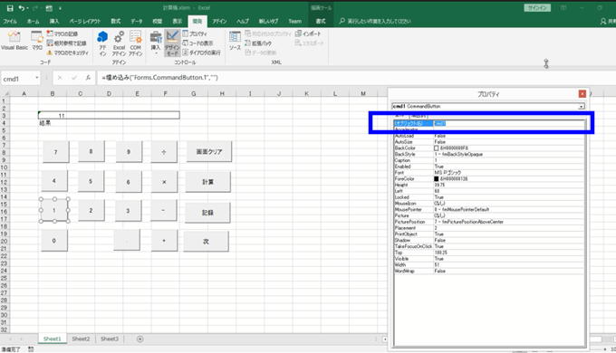Click the Clear Screen (画面クリア) button

pos(209,151)
